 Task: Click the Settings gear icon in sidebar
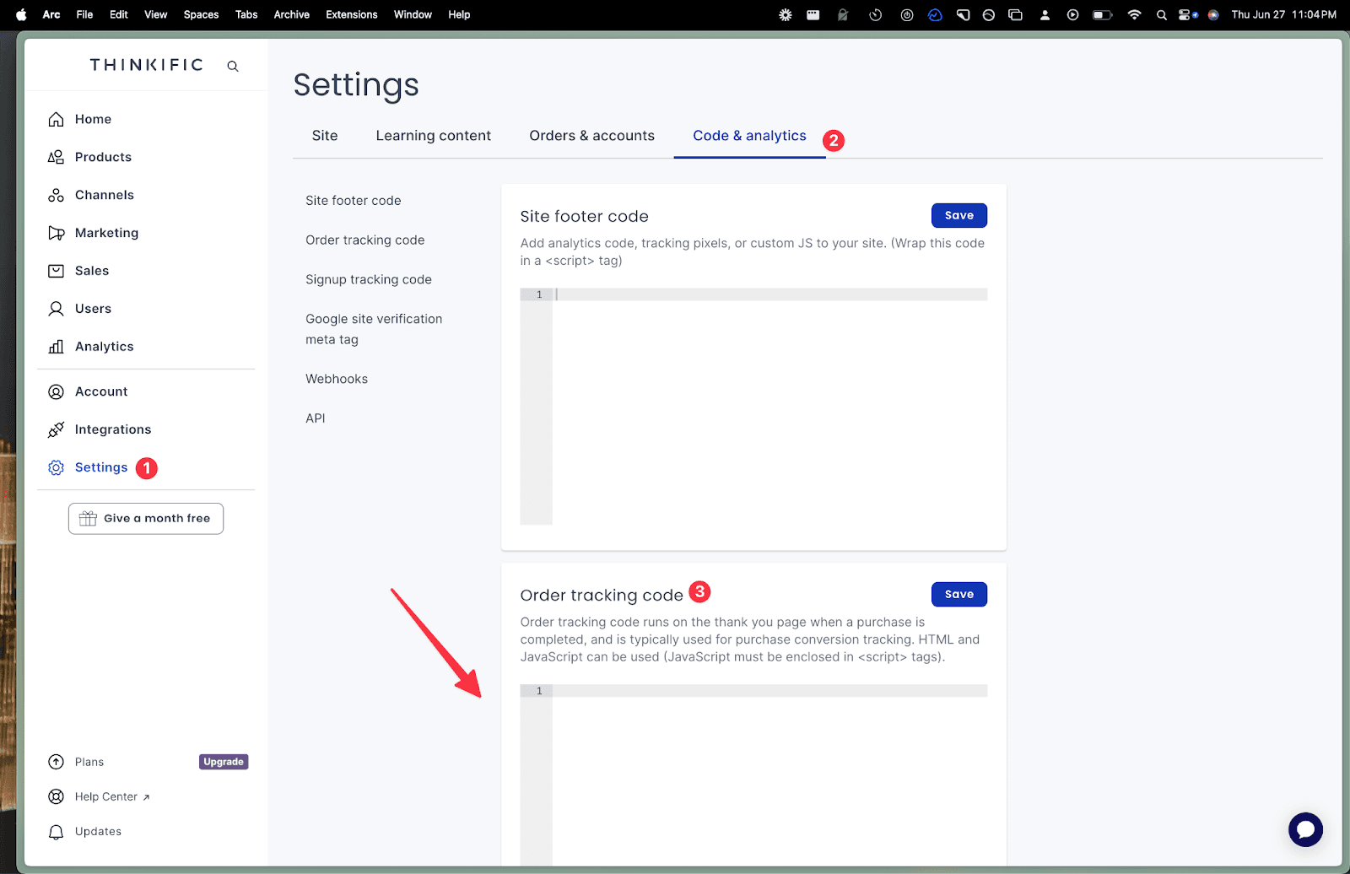tap(56, 467)
